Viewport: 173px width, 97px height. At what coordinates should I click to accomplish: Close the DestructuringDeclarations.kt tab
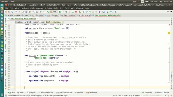[x=37, y=19]
